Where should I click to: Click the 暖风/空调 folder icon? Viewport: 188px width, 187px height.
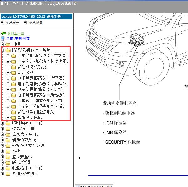tap(8, 163)
